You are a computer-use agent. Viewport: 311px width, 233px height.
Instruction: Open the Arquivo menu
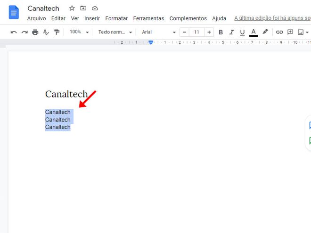coord(36,18)
